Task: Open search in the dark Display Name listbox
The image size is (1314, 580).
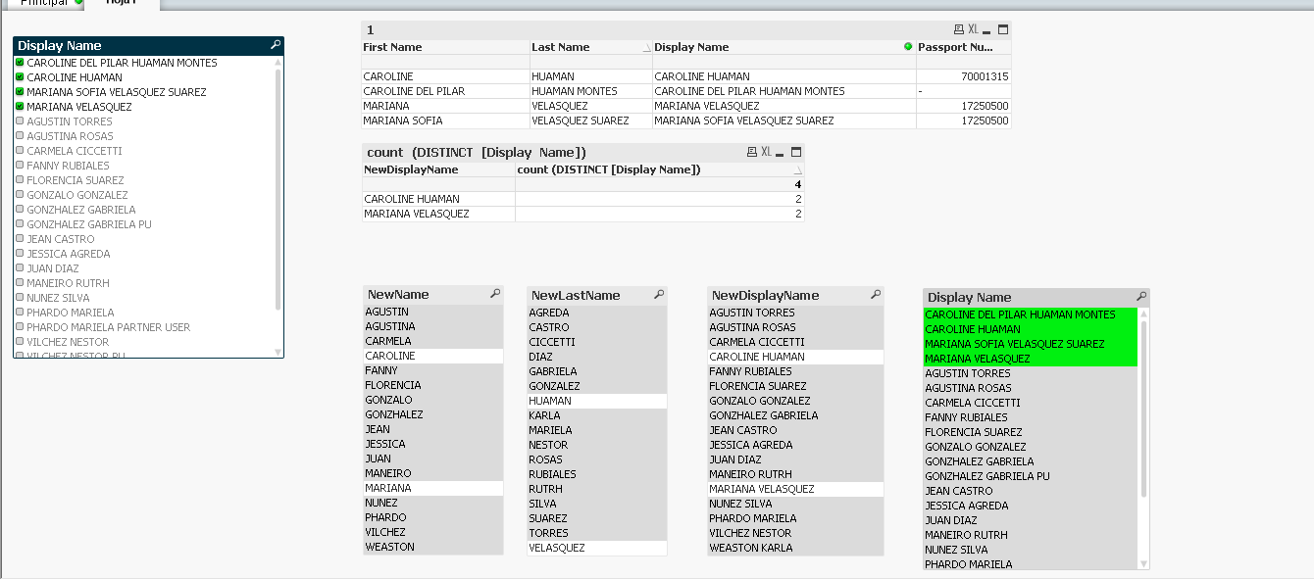Action: (x=276, y=45)
